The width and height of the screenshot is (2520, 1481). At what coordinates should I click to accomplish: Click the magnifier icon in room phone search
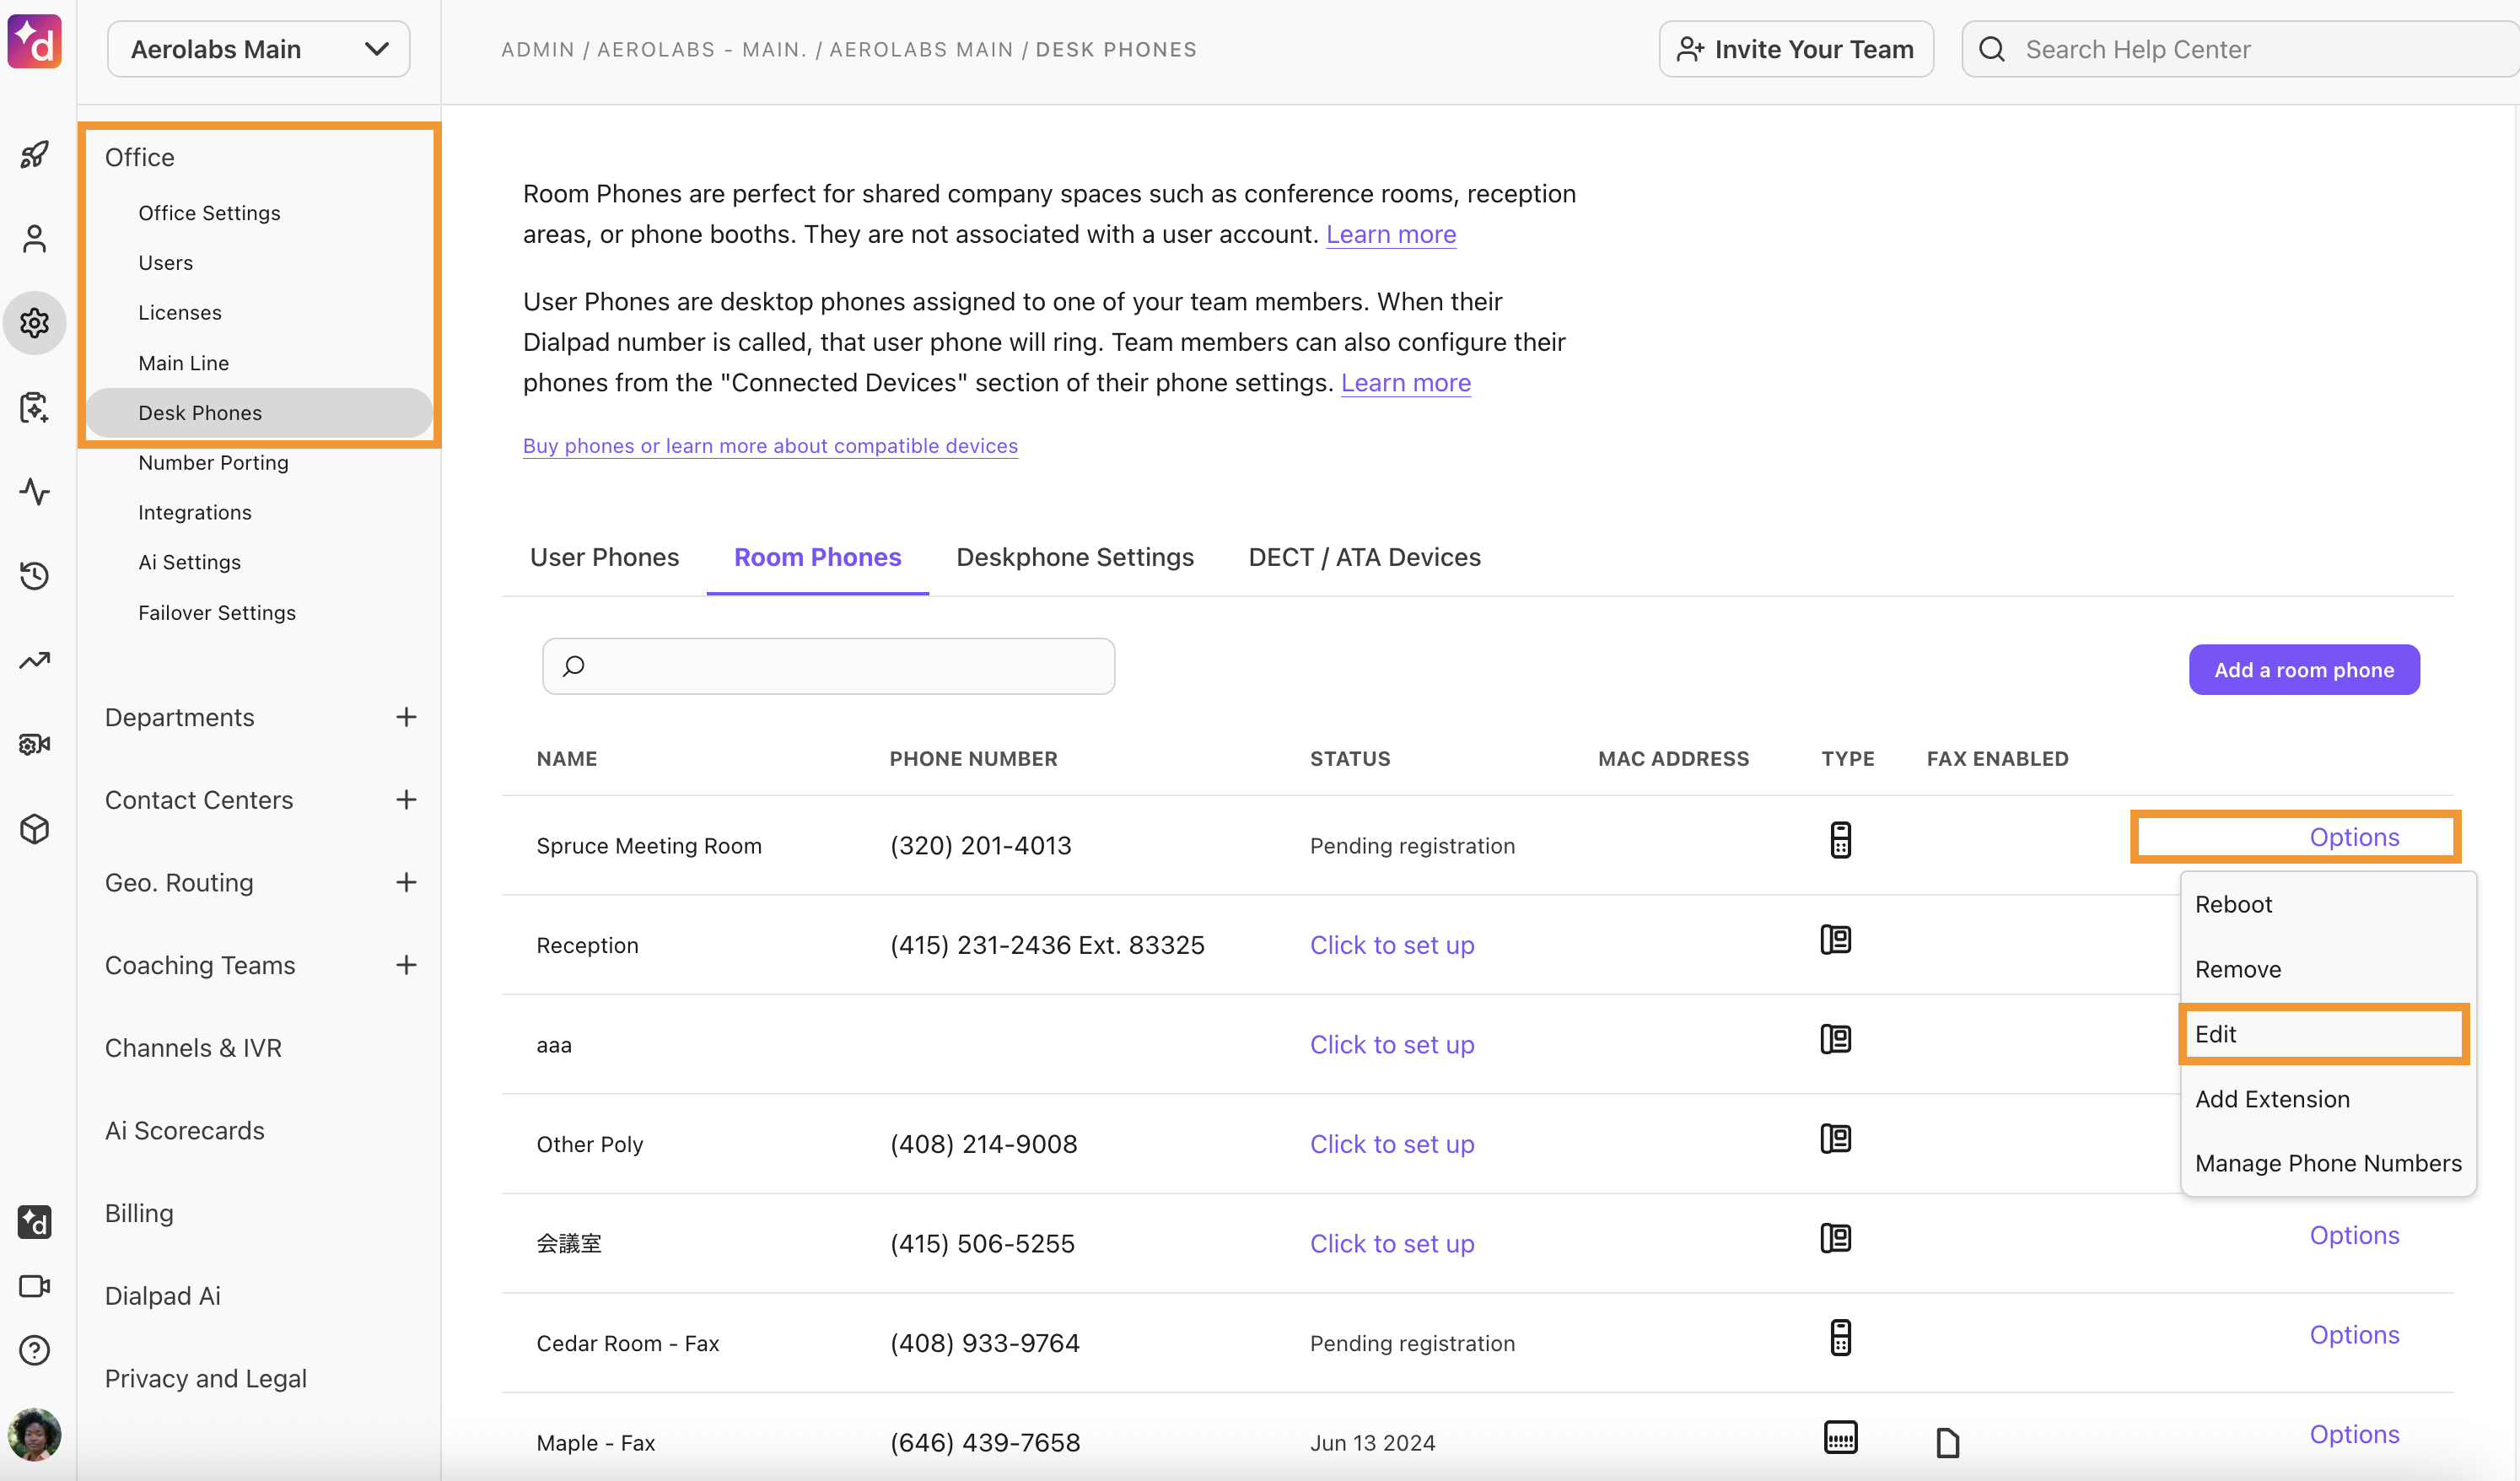coord(574,666)
